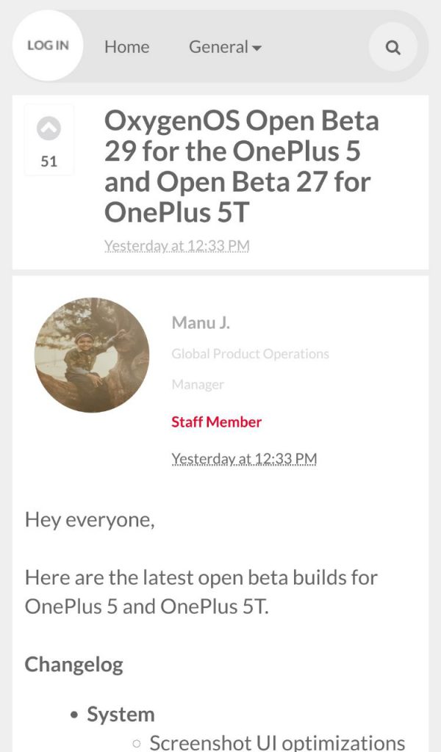Viewport: 441px width, 752px height.
Task: Select the System changelog item
Action: pos(121,715)
